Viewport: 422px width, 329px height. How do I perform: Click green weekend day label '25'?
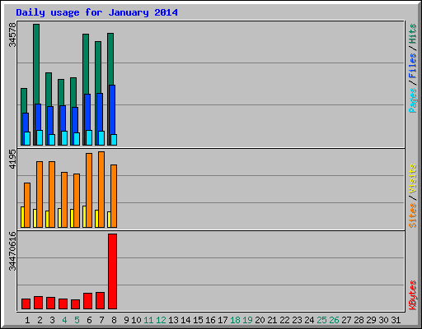[x=321, y=320]
